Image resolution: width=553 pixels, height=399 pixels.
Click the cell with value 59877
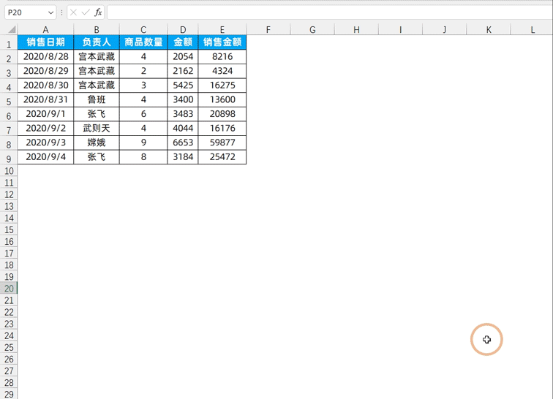pyautogui.click(x=222, y=142)
